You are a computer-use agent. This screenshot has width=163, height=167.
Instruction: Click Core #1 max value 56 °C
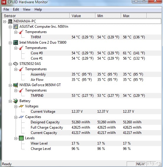pos(134,58)
